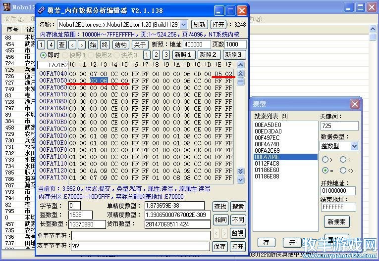Take new snapshot with 新照3

click(234, 55)
